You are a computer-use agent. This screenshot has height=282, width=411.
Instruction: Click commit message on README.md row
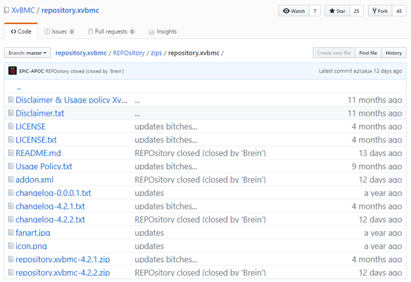click(x=200, y=153)
